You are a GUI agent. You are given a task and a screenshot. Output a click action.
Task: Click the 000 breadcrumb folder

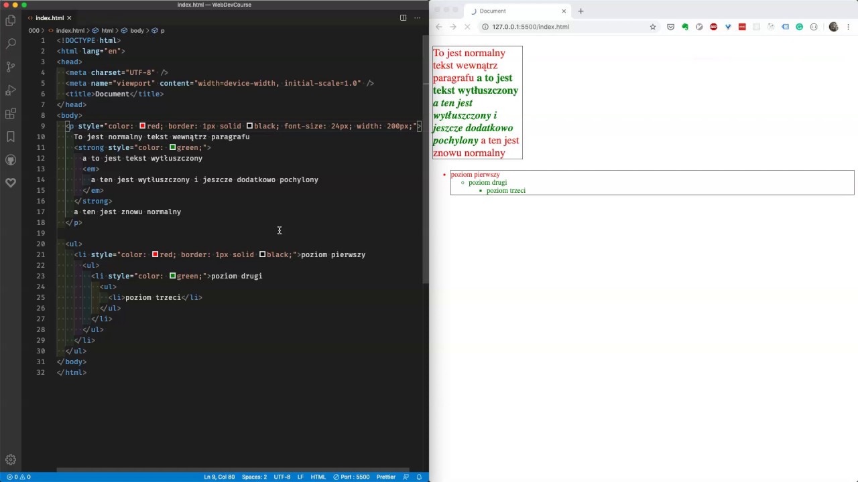[34, 31]
